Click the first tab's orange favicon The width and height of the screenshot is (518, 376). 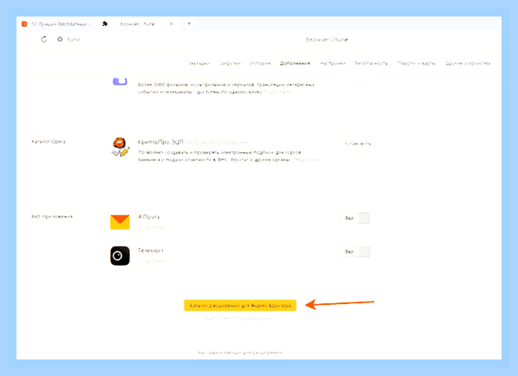tap(24, 23)
